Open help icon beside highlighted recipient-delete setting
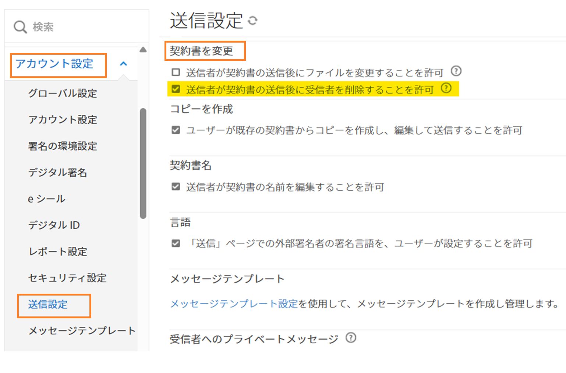The height and width of the screenshot is (373, 566). click(446, 88)
